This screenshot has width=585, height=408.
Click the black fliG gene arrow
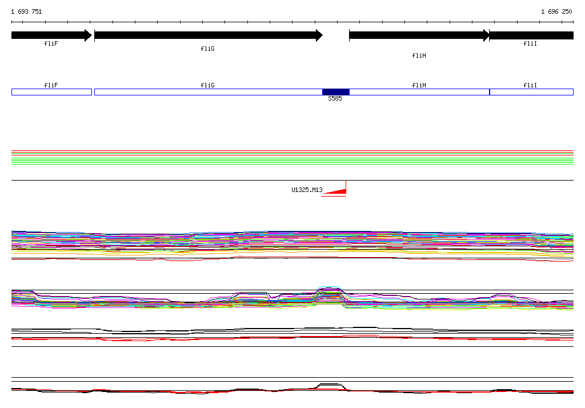pos(209,35)
